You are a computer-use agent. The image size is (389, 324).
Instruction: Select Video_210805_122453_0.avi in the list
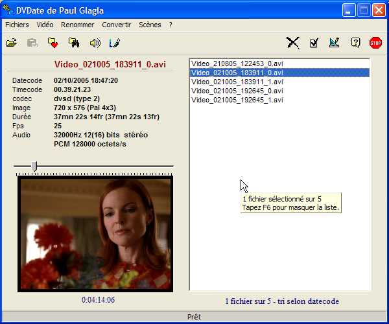pyautogui.click(x=279, y=64)
